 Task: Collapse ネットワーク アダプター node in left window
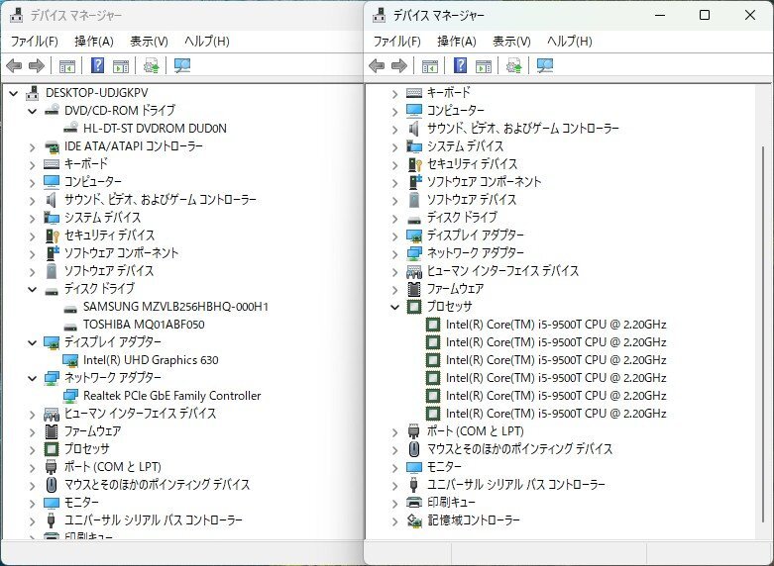(32, 378)
